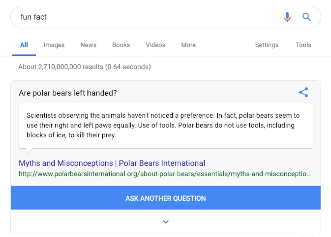Viewport: 331px width, 237px height.
Task: Click the Ask Another Question button
Action: 165,198
